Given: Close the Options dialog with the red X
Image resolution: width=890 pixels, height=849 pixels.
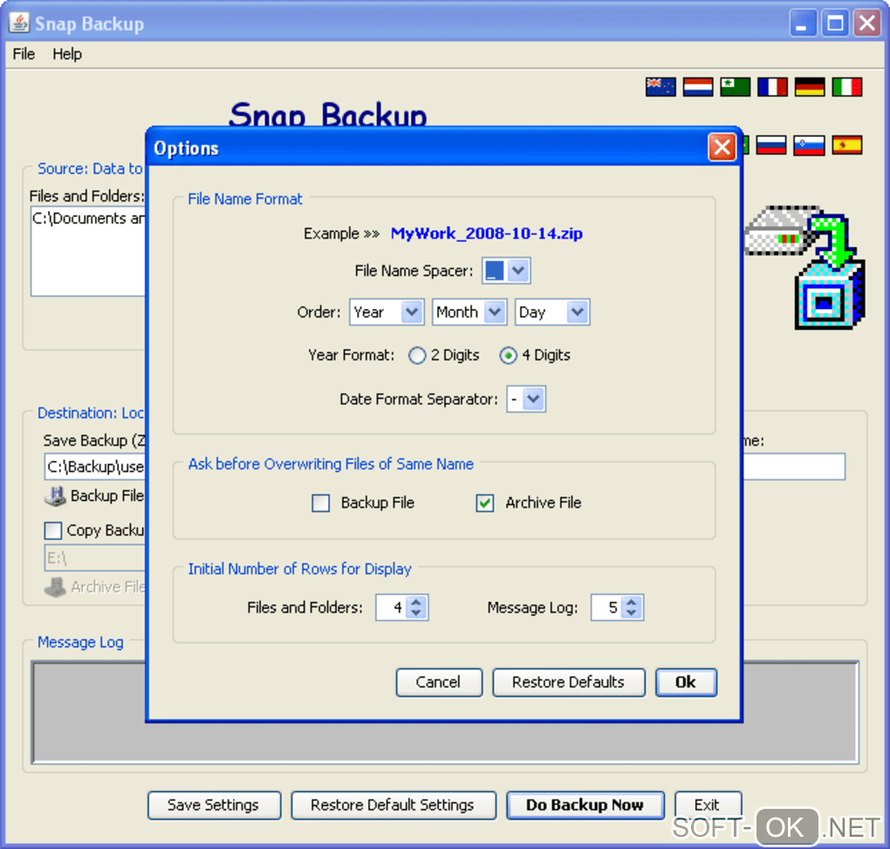Looking at the screenshot, I should tap(722, 147).
